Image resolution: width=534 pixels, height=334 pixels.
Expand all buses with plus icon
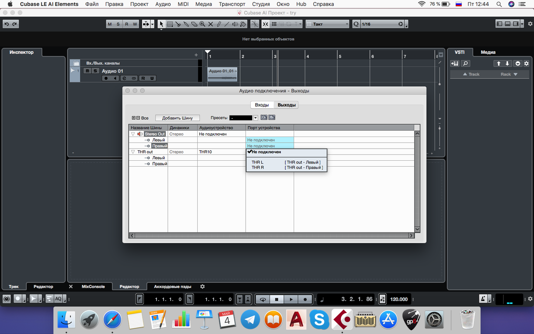[x=133, y=118]
